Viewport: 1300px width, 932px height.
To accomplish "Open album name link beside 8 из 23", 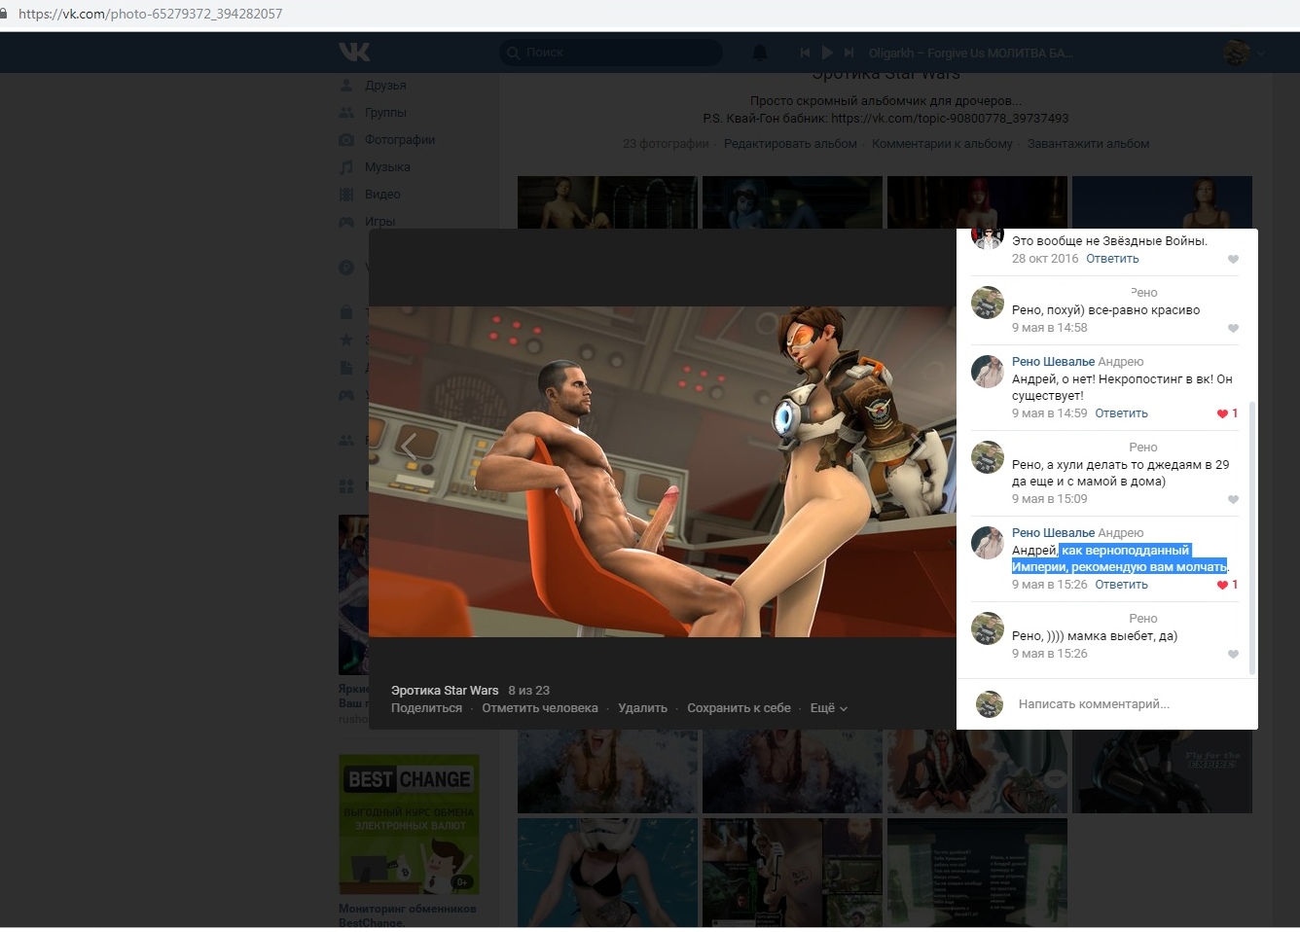I will click(445, 691).
